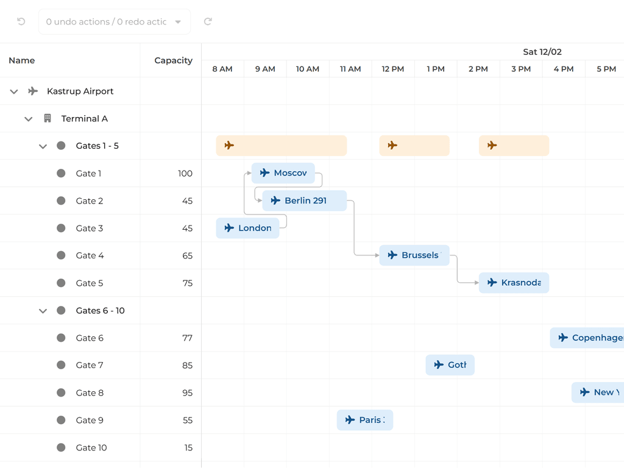Click the building icon beside Terminal A
The width and height of the screenshot is (624, 468).
[x=48, y=119]
